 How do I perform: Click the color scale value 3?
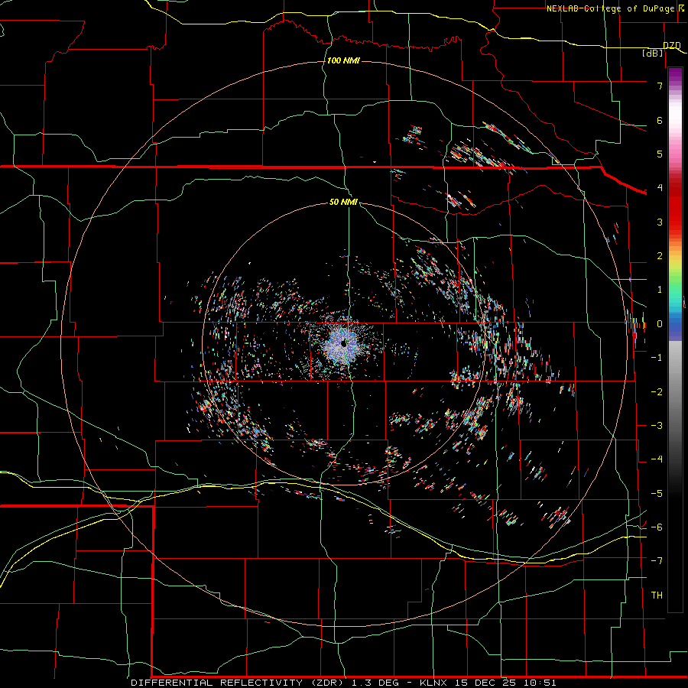coord(660,222)
